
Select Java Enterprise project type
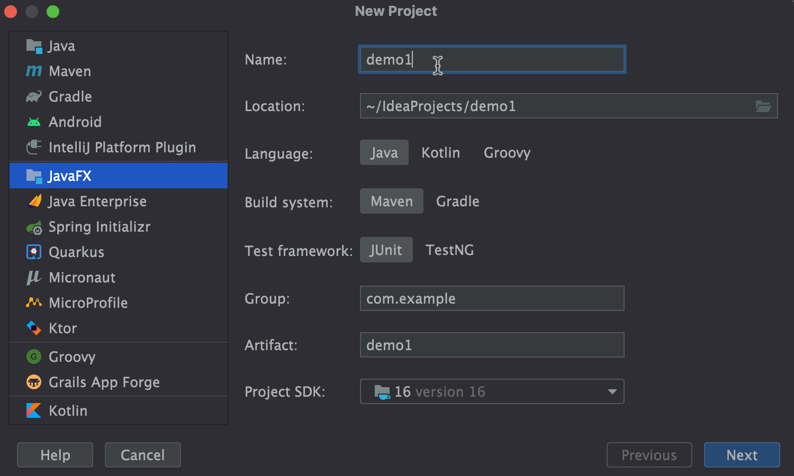coord(97,202)
